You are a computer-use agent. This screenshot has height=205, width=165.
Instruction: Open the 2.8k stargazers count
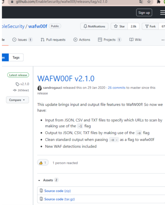133,26
